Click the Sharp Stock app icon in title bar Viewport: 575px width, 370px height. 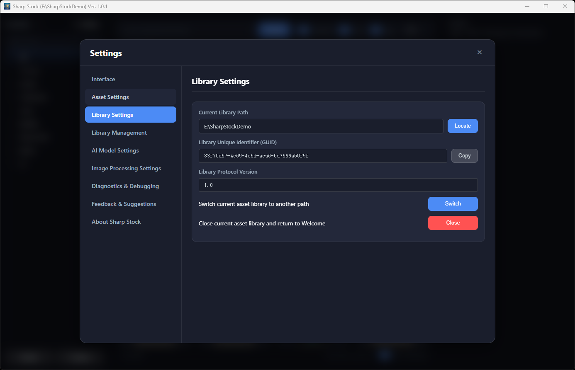[7, 6]
